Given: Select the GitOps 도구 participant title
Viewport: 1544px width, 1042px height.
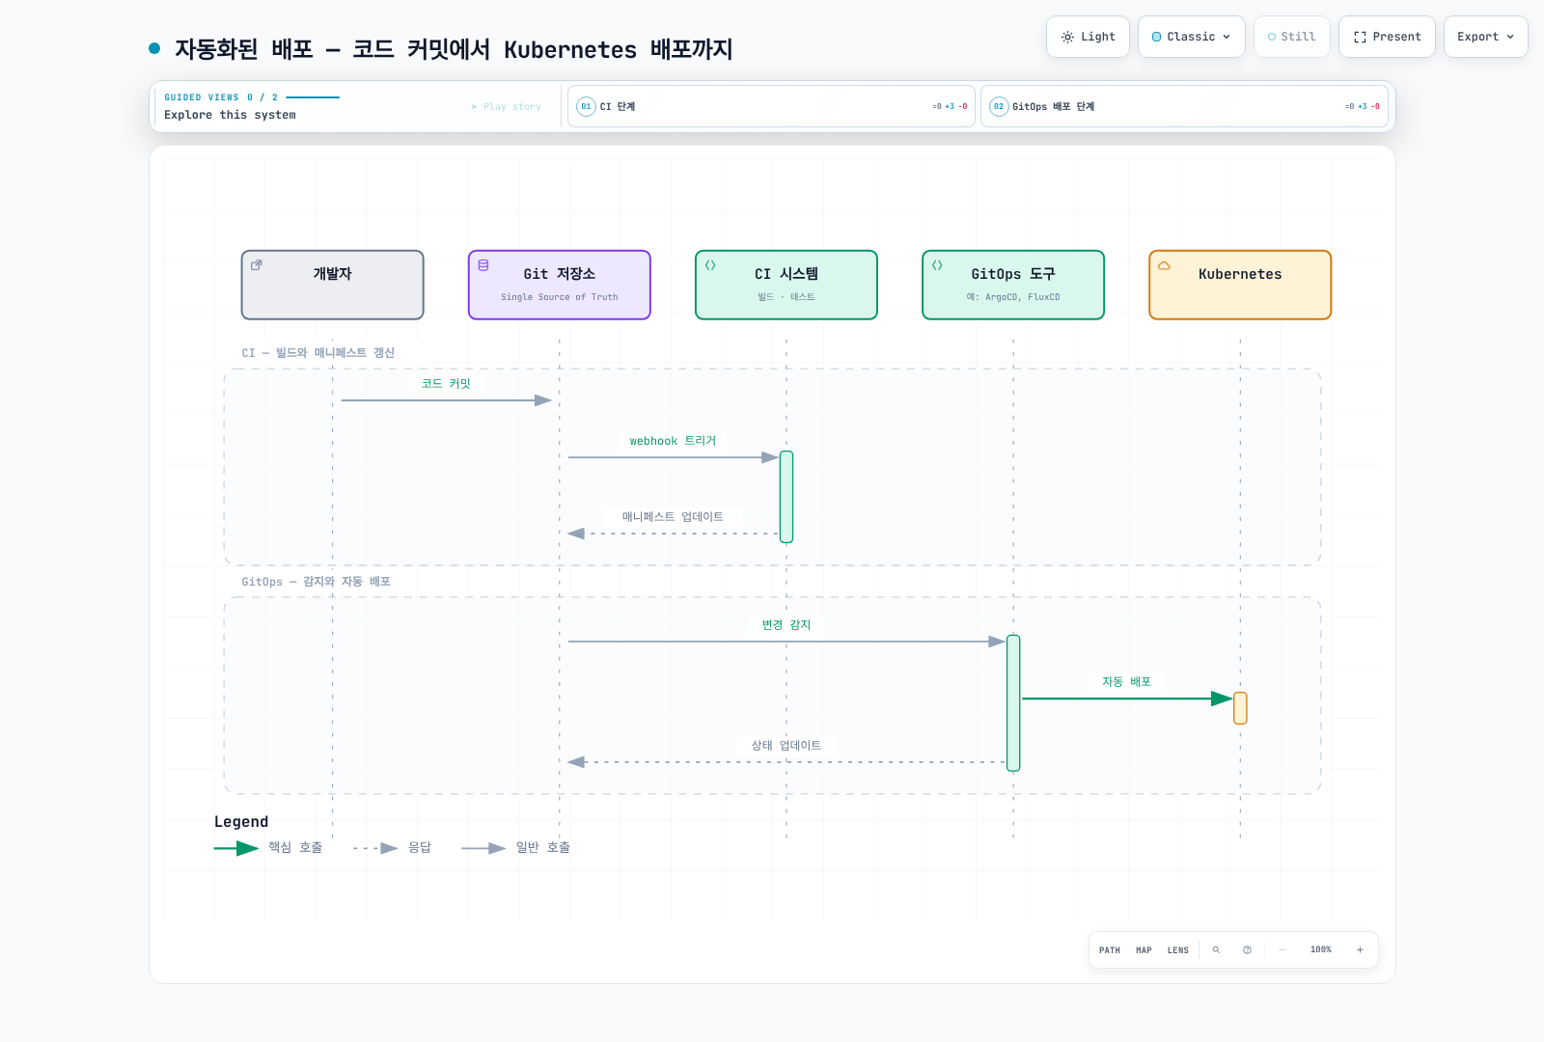Looking at the screenshot, I should click(x=1013, y=274).
